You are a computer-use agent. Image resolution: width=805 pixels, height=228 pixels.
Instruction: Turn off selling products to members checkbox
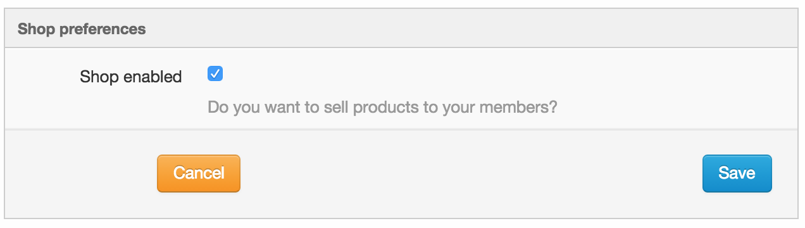[215, 75]
